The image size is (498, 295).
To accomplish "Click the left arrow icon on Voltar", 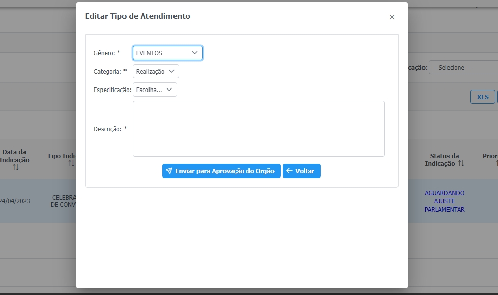I will [289, 171].
